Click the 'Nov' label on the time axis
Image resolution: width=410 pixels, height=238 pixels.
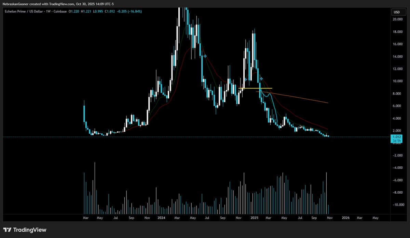[329, 218]
